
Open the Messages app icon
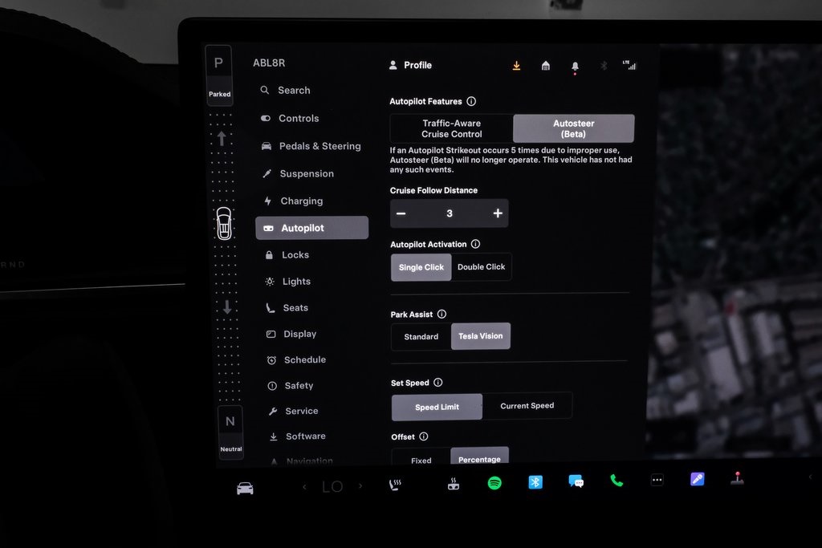click(x=576, y=481)
